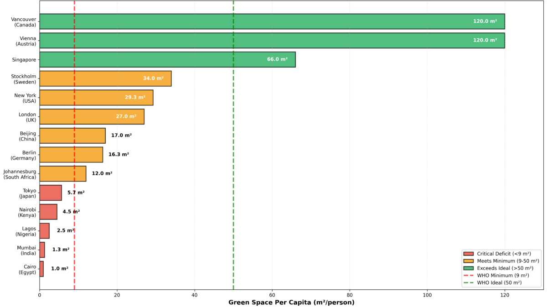Click the red Critical Deficit legend swatch
This screenshot has height=308, width=547.
click(468, 254)
